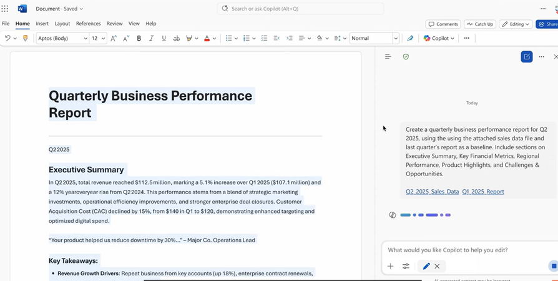
Task: Toggle underline formatting
Action: coord(164,39)
